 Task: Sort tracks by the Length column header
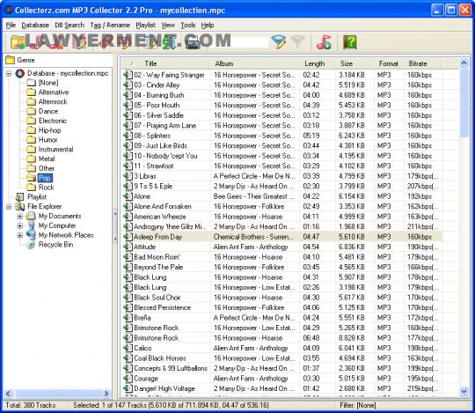click(317, 63)
